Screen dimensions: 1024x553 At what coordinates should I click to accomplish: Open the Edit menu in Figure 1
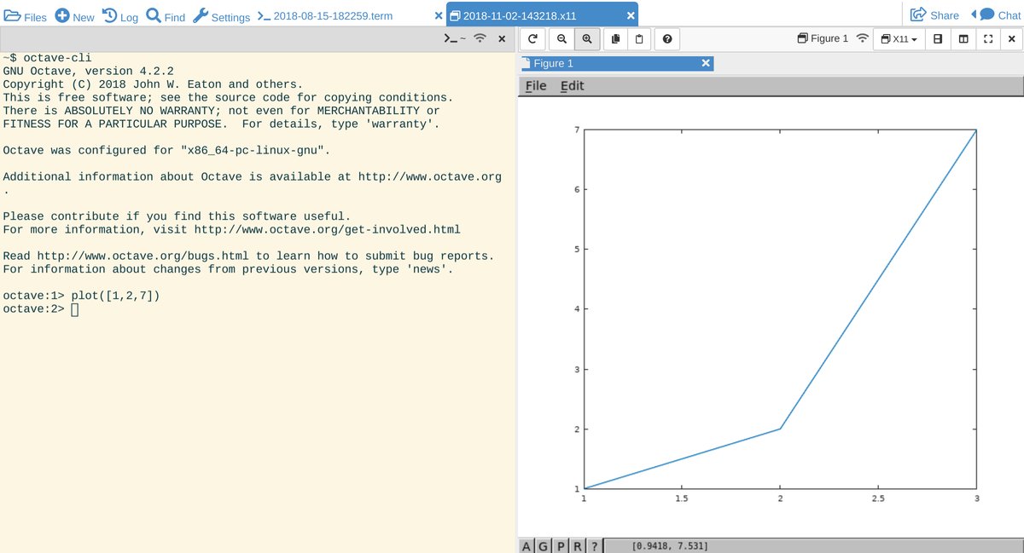tap(572, 86)
